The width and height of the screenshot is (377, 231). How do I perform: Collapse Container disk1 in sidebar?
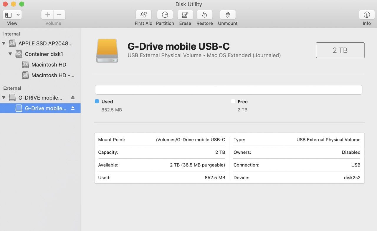[x=10, y=54]
